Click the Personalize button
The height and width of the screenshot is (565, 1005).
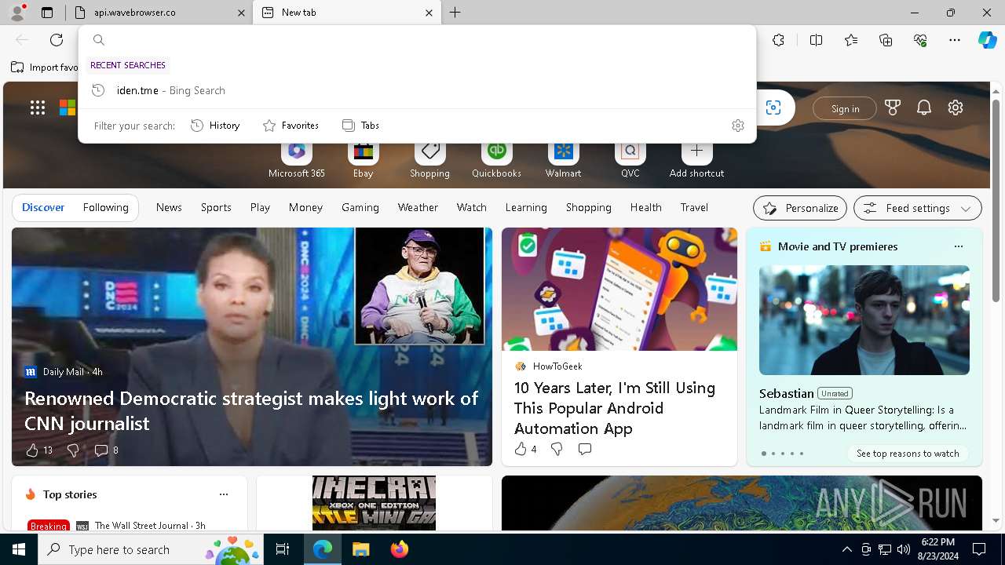point(800,208)
